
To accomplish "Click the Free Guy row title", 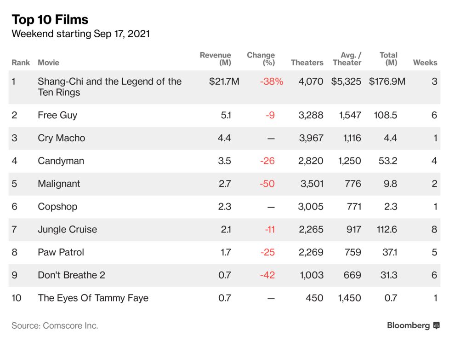I will tap(57, 115).
